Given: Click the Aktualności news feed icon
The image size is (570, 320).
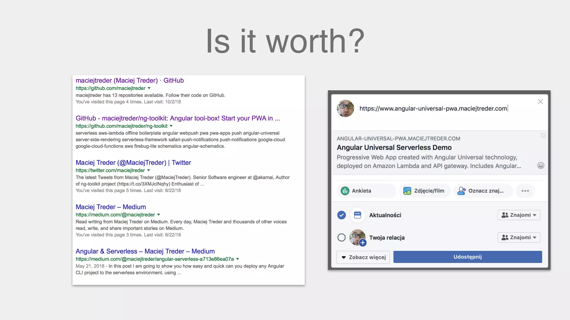Looking at the screenshot, I should [x=357, y=215].
